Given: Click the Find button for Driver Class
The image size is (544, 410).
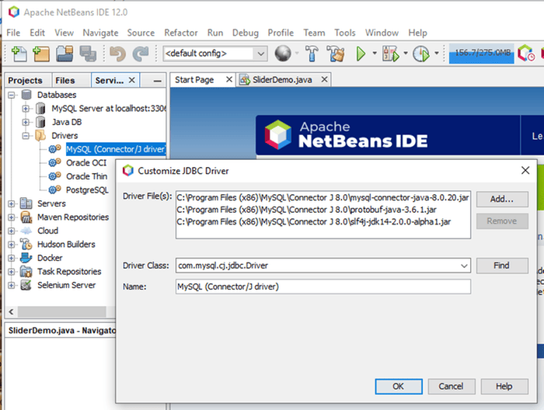Looking at the screenshot, I should click(x=502, y=266).
